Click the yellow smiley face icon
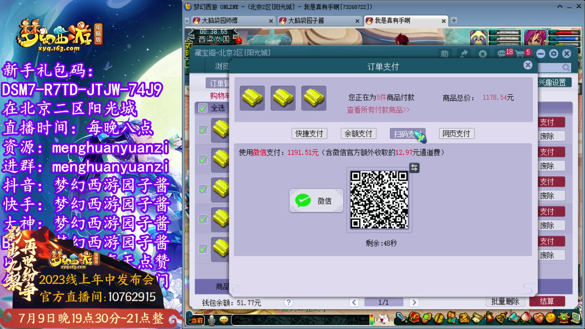Viewport: 585px width, 329px height. (551, 318)
